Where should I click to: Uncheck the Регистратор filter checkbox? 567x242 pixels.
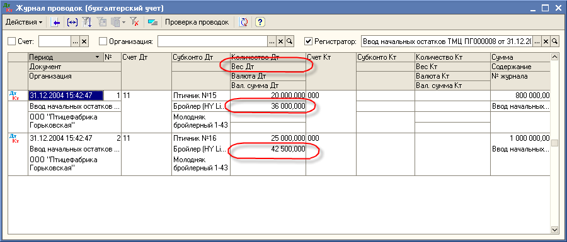pyautogui.click(x=308, y=41)
